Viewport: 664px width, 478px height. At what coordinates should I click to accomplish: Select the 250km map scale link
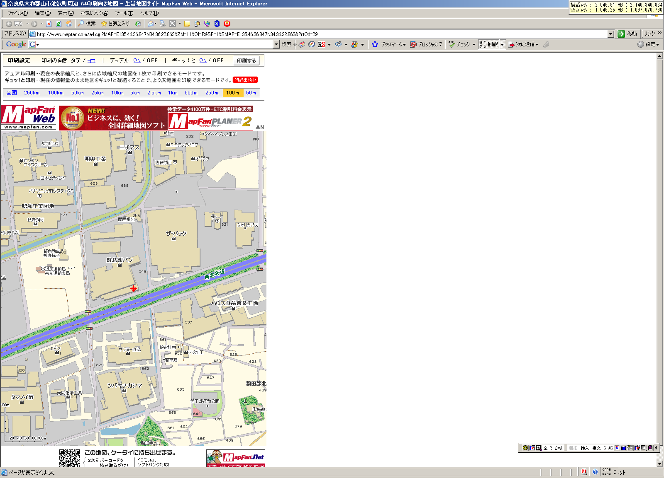click(32, 93)
